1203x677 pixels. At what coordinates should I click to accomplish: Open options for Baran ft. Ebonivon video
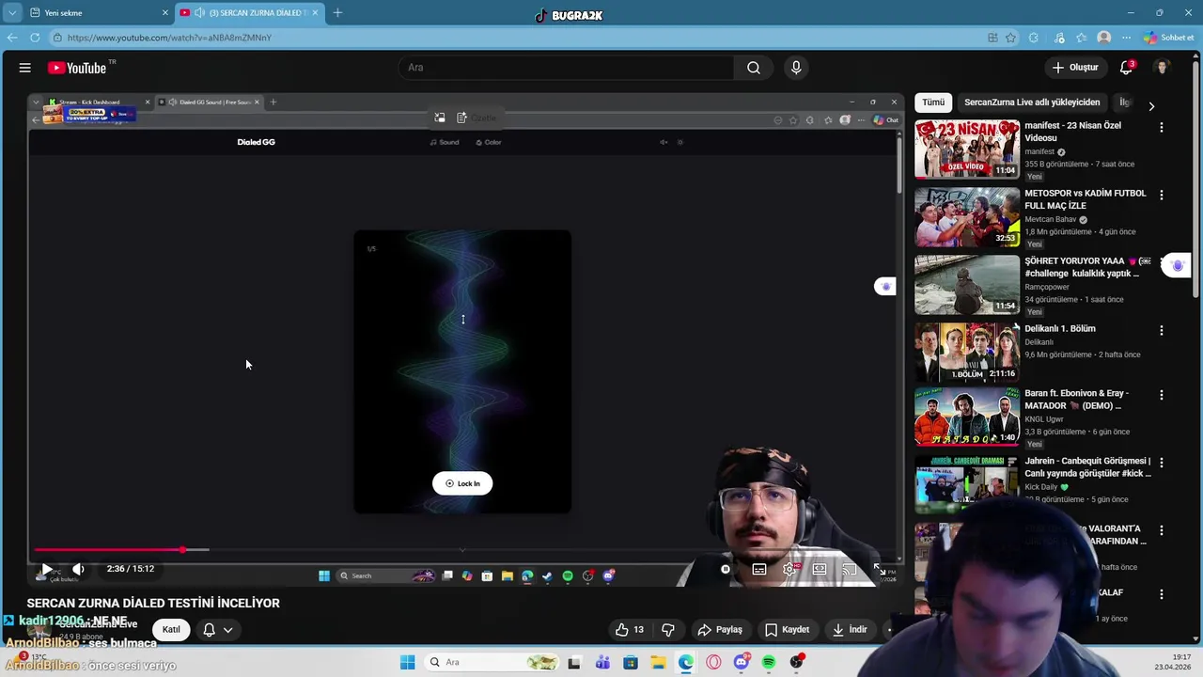click(x=1162, y=395)
